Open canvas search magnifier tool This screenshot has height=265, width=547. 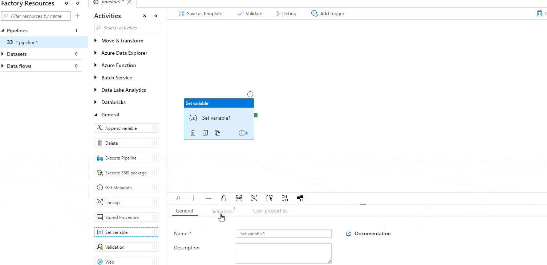(x=178, y=198)
